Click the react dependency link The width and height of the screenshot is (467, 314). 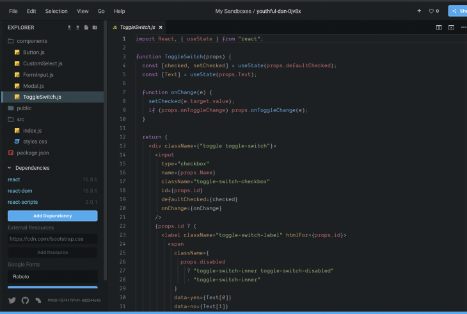pyautogui.click(x=13, y=179)
